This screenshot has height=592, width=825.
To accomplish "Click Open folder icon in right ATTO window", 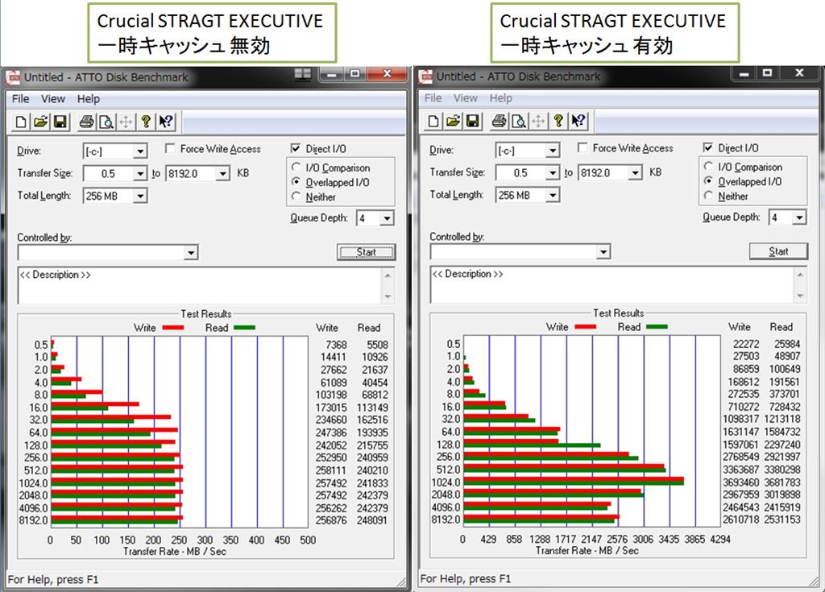I will coord(453,121).
